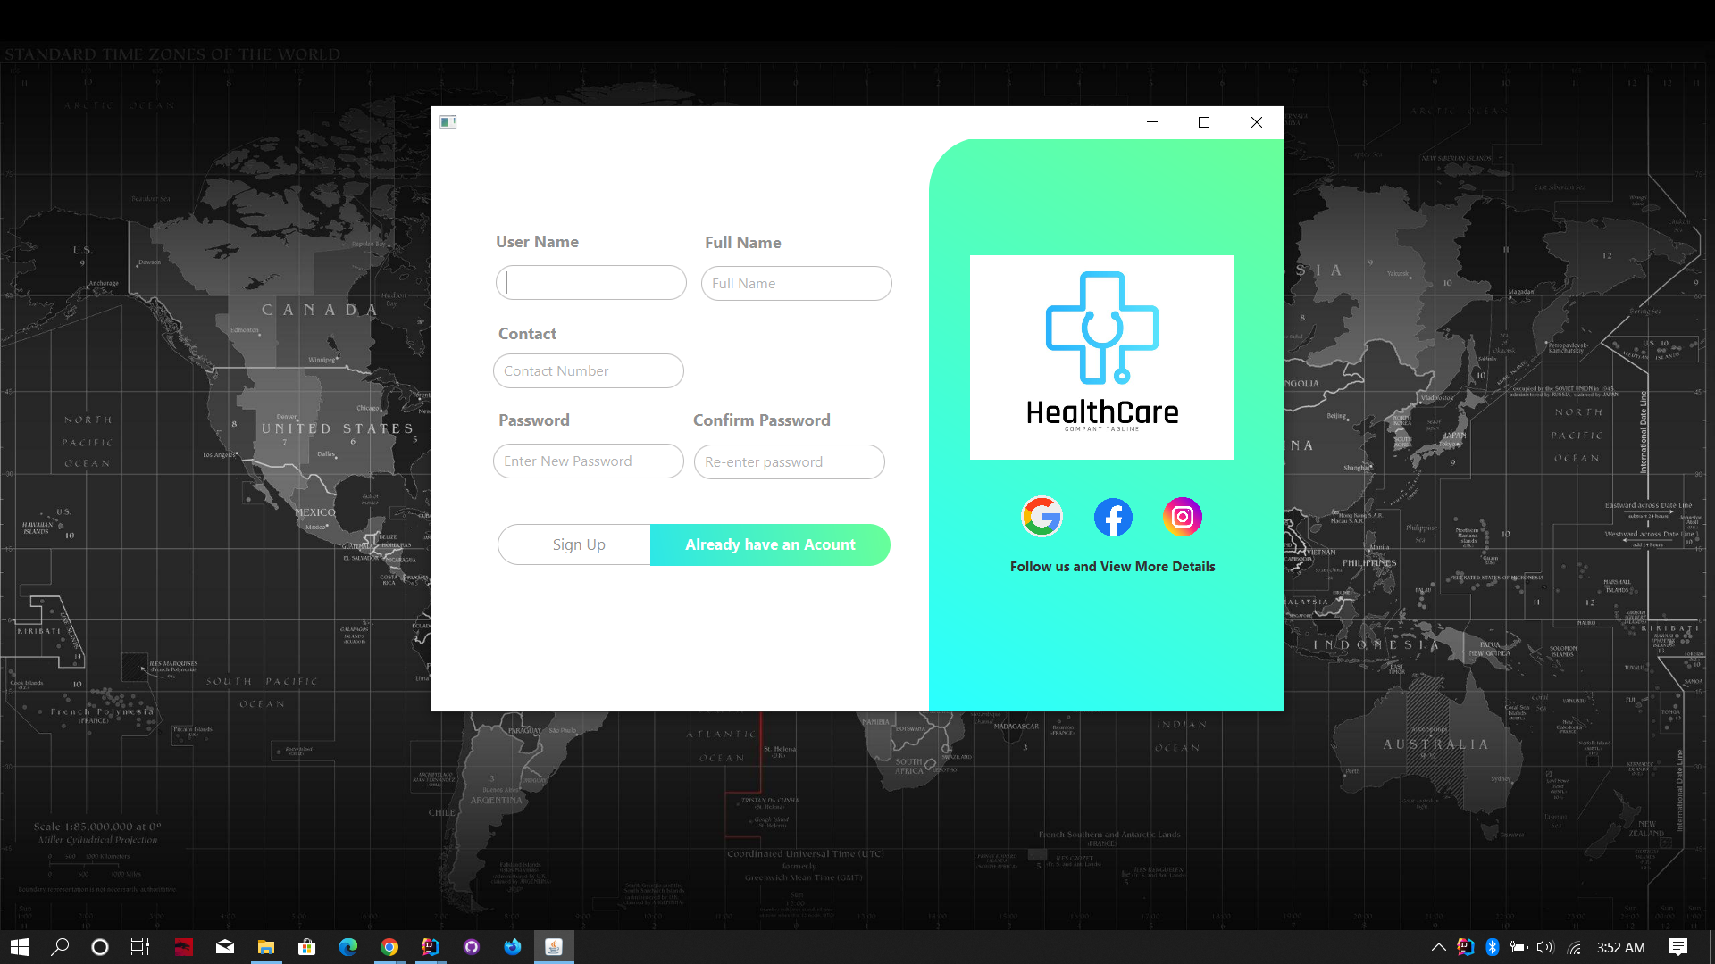Click the HealthCare logo

[x=1101, y=357]
